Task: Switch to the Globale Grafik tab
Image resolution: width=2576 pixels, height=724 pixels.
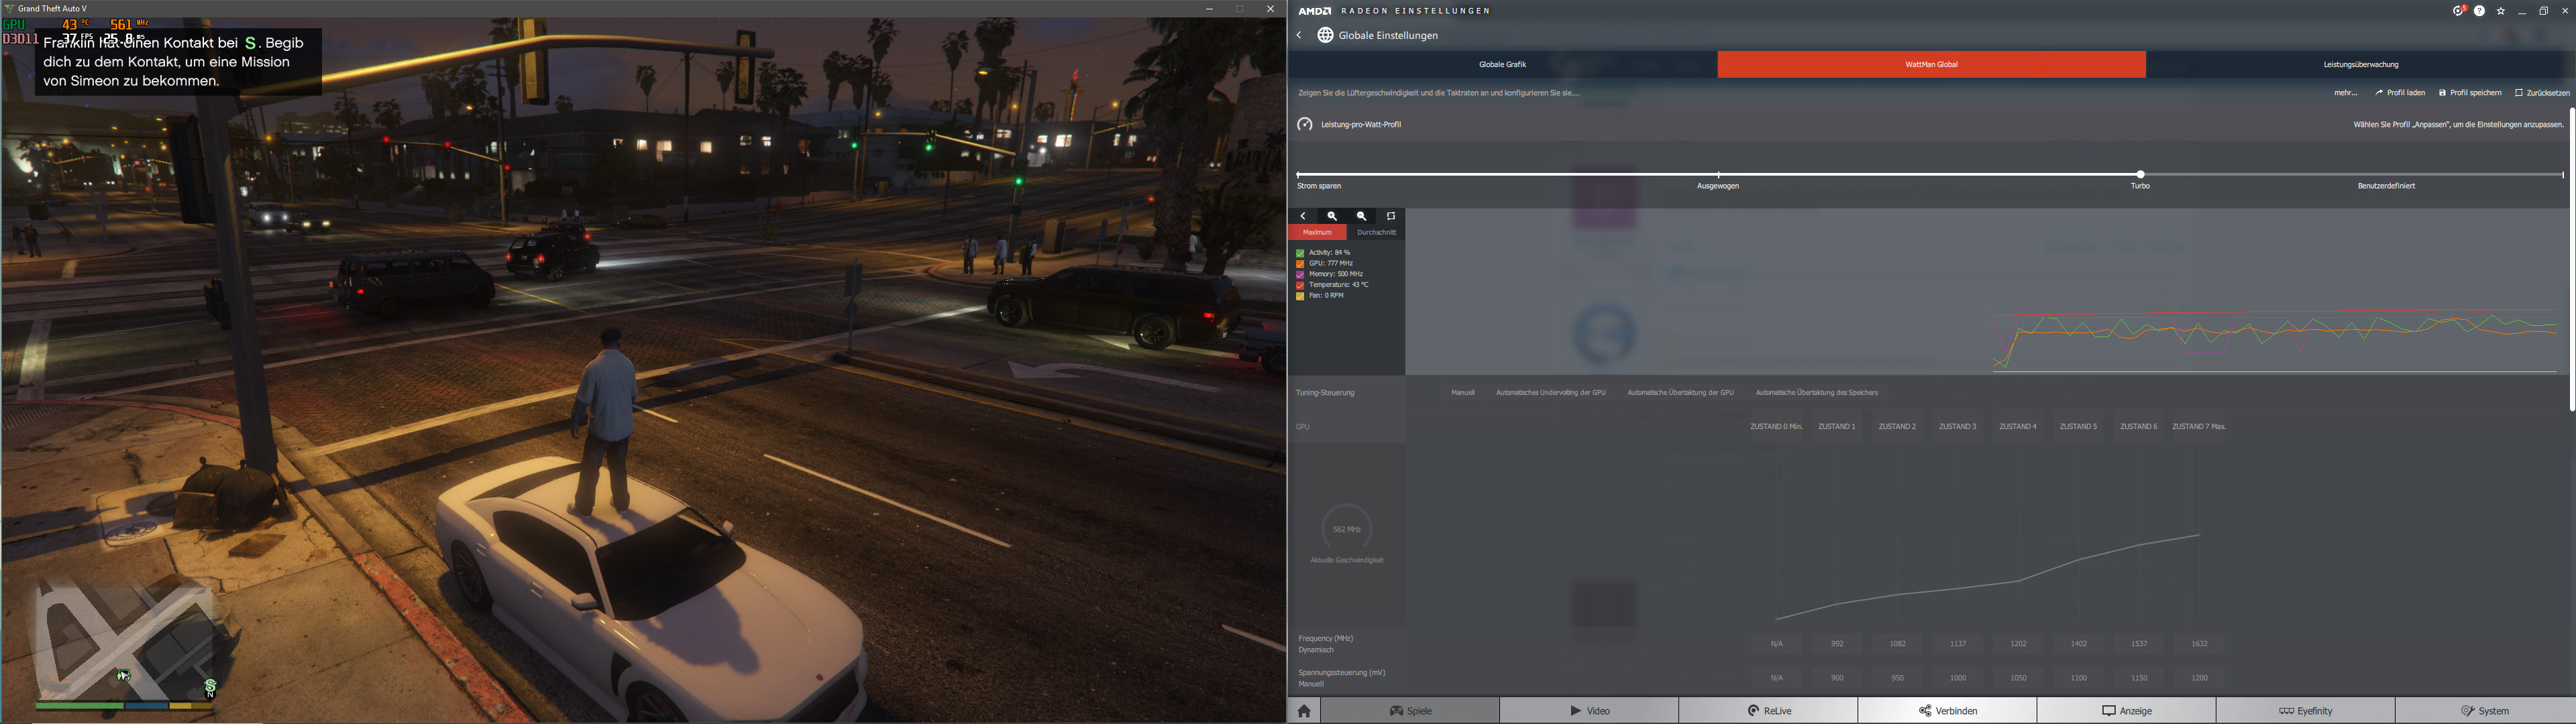Action: pyautogui.click(x=1502, y=65)
